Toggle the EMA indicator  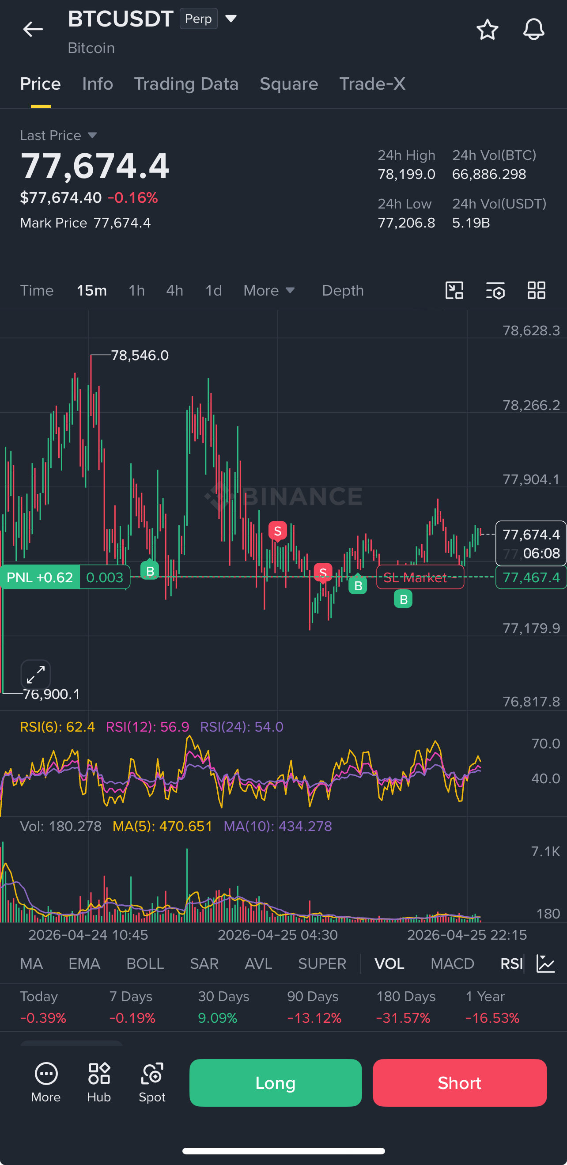tap(84, 964)
